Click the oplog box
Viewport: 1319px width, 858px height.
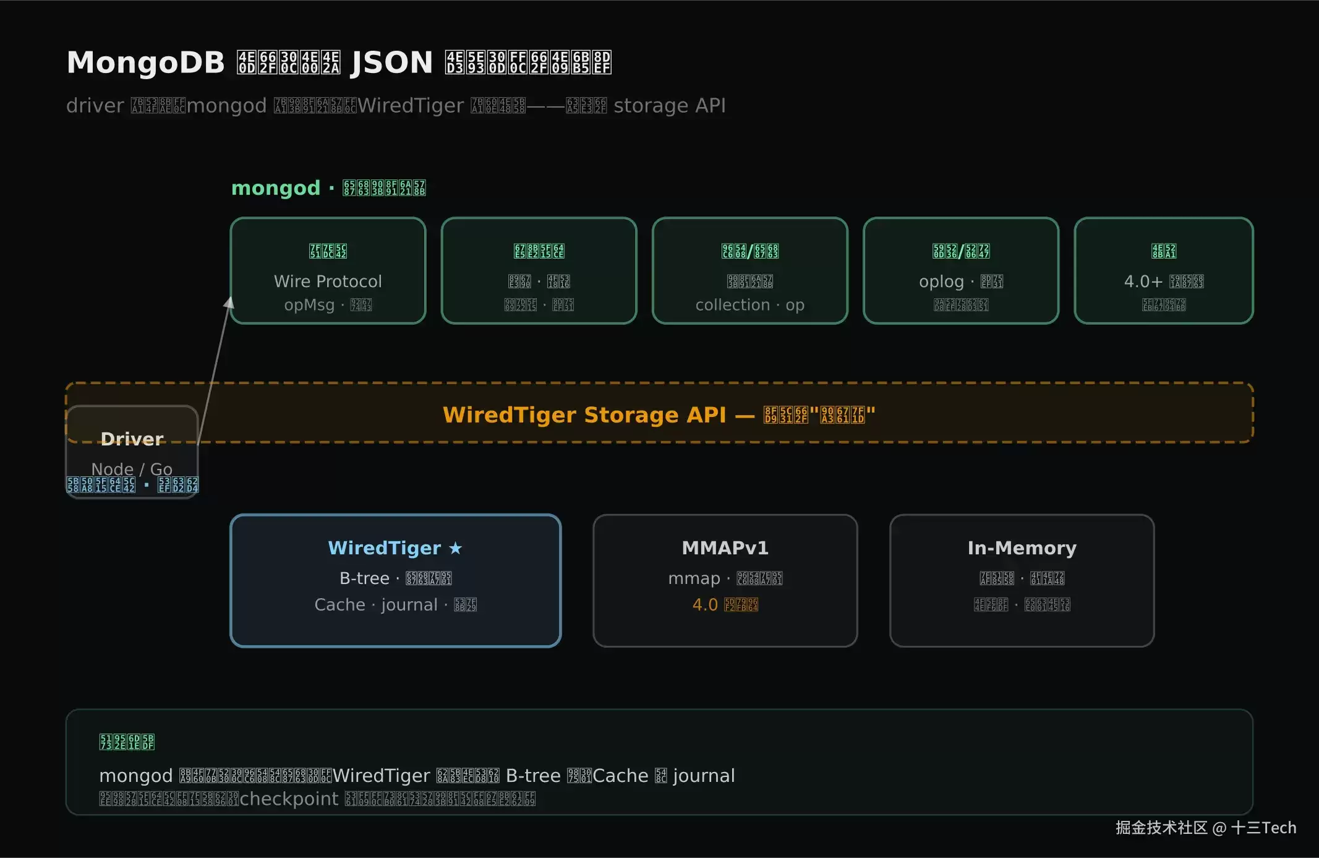point(961,270)
